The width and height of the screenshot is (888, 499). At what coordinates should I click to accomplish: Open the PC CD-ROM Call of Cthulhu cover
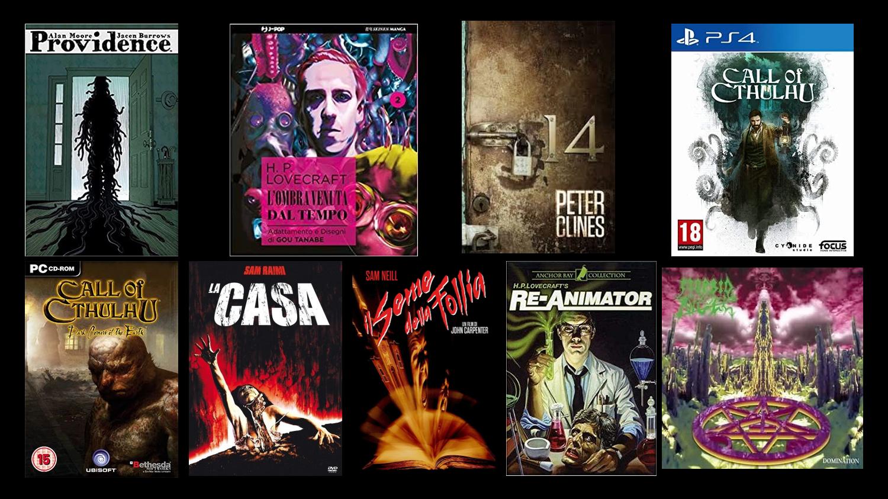[101, 369]
